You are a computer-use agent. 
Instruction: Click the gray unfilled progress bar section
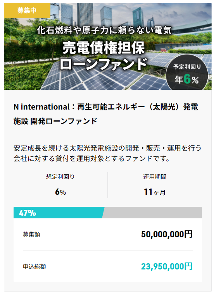[152, 213]
